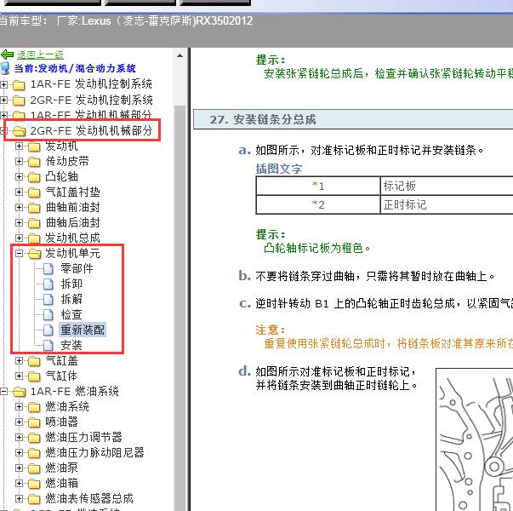The width and height of the screenshot is (513, 511).
Task: Select the 安装 page
Action: pyautogui.click(x=71, y=345)
